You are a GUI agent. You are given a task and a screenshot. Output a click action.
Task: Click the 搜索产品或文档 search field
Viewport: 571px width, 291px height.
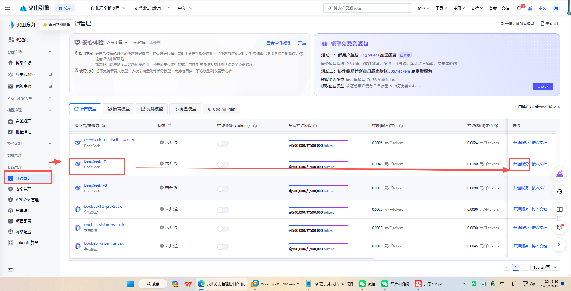click(368, 8)
